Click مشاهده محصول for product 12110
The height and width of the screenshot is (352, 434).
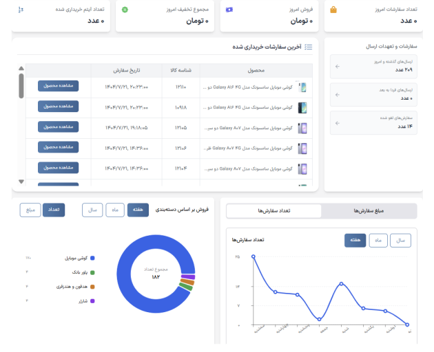[x=58, y=86]
